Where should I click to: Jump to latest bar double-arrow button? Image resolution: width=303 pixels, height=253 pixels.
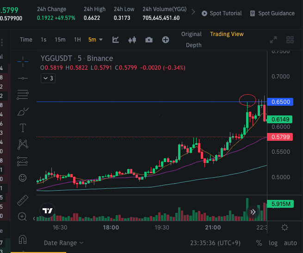[x=253, y=212]
